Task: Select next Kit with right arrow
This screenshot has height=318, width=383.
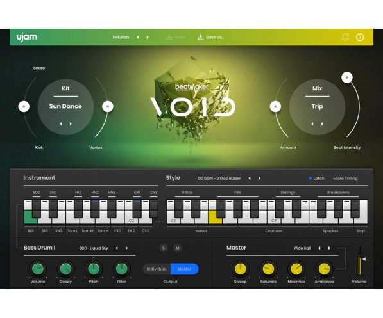Action: coord(71,123)
